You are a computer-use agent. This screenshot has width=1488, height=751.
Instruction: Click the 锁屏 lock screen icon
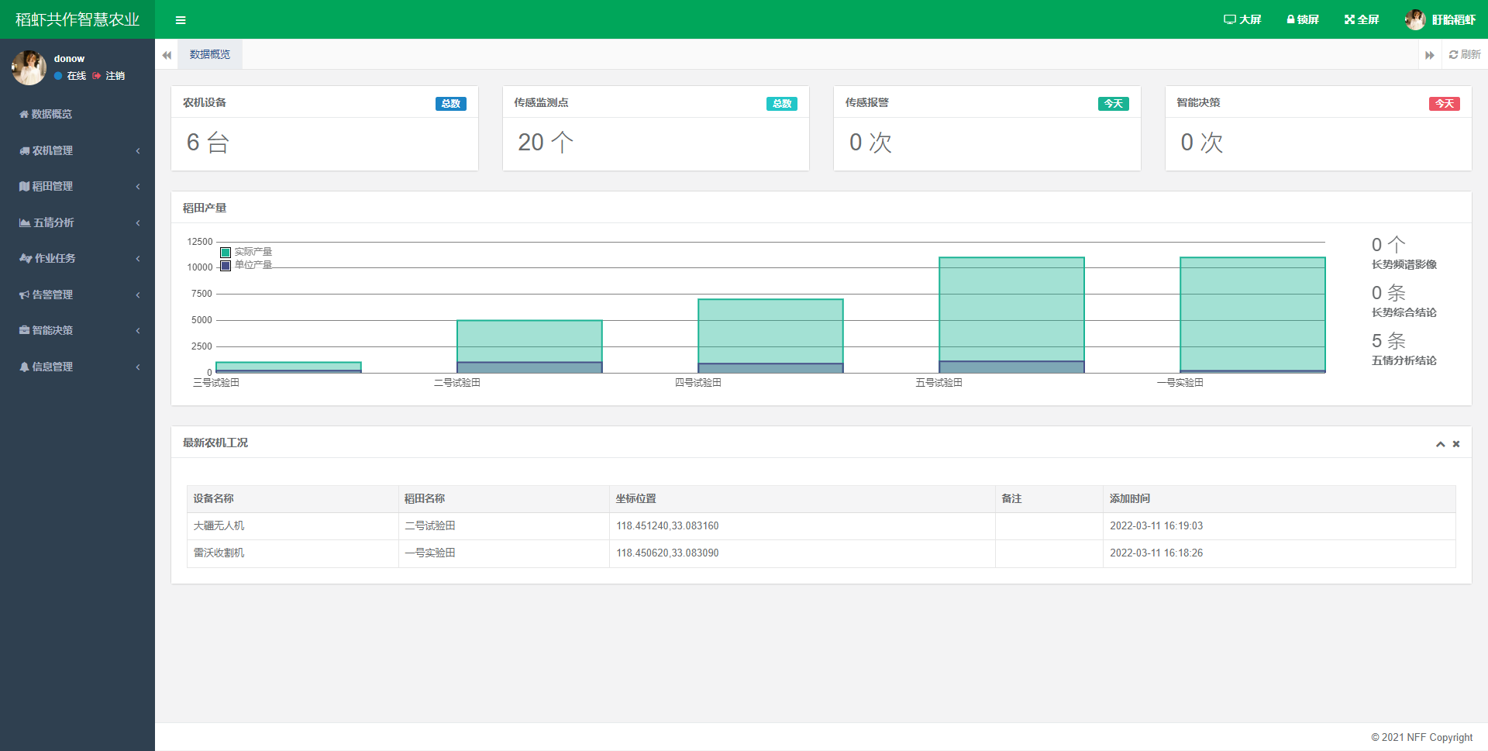pos(1290,19)
